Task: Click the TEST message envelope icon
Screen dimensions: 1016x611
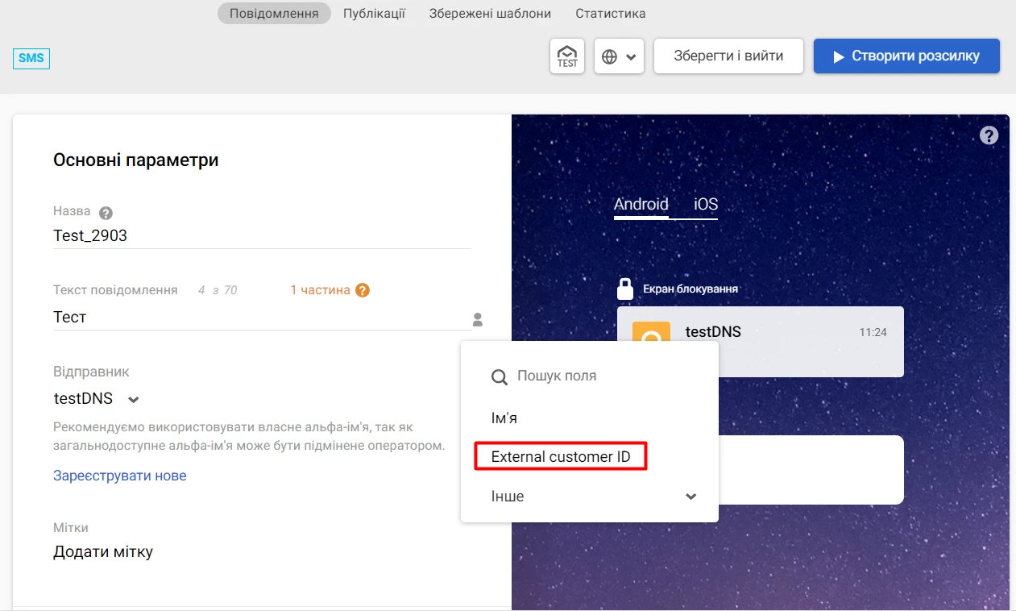Action: [567, 56]
